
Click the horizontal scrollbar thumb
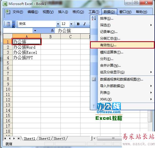point(110,138)
